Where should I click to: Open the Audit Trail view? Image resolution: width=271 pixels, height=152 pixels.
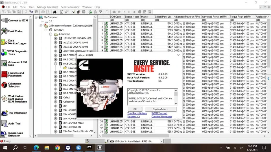pos(11,123)
